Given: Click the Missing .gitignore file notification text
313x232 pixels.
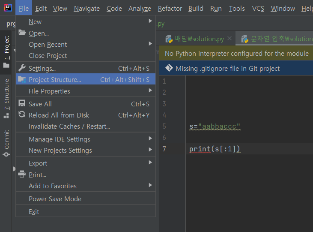Looking at the screenshot, I should click(x=227, y=69).
